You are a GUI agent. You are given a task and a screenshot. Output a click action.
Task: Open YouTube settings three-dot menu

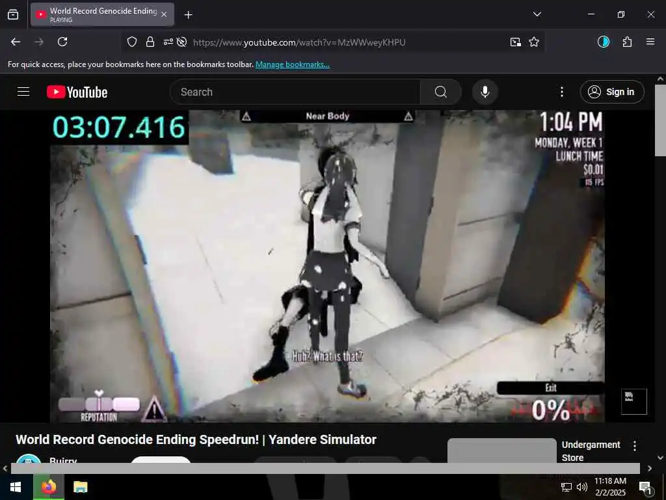tap(562, 92)
